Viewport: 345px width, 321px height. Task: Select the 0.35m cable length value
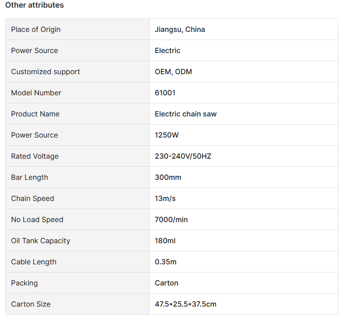(x=166, y=262)
